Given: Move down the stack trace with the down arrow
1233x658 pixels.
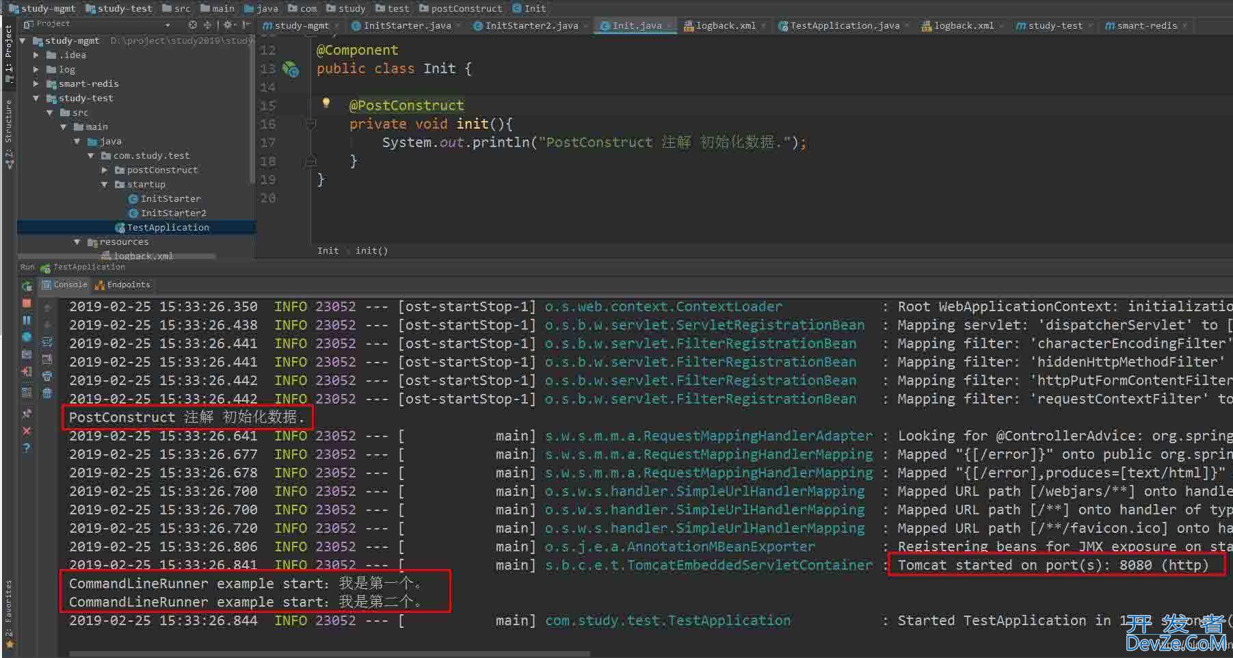Looking at the screenshot, I should 47,324.
